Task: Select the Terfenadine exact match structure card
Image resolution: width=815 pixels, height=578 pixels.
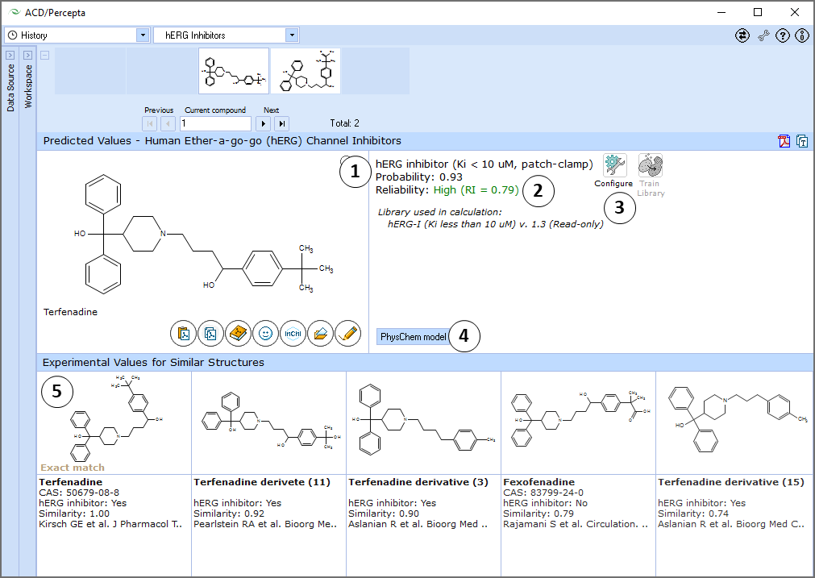Action: tap(114, 422)
